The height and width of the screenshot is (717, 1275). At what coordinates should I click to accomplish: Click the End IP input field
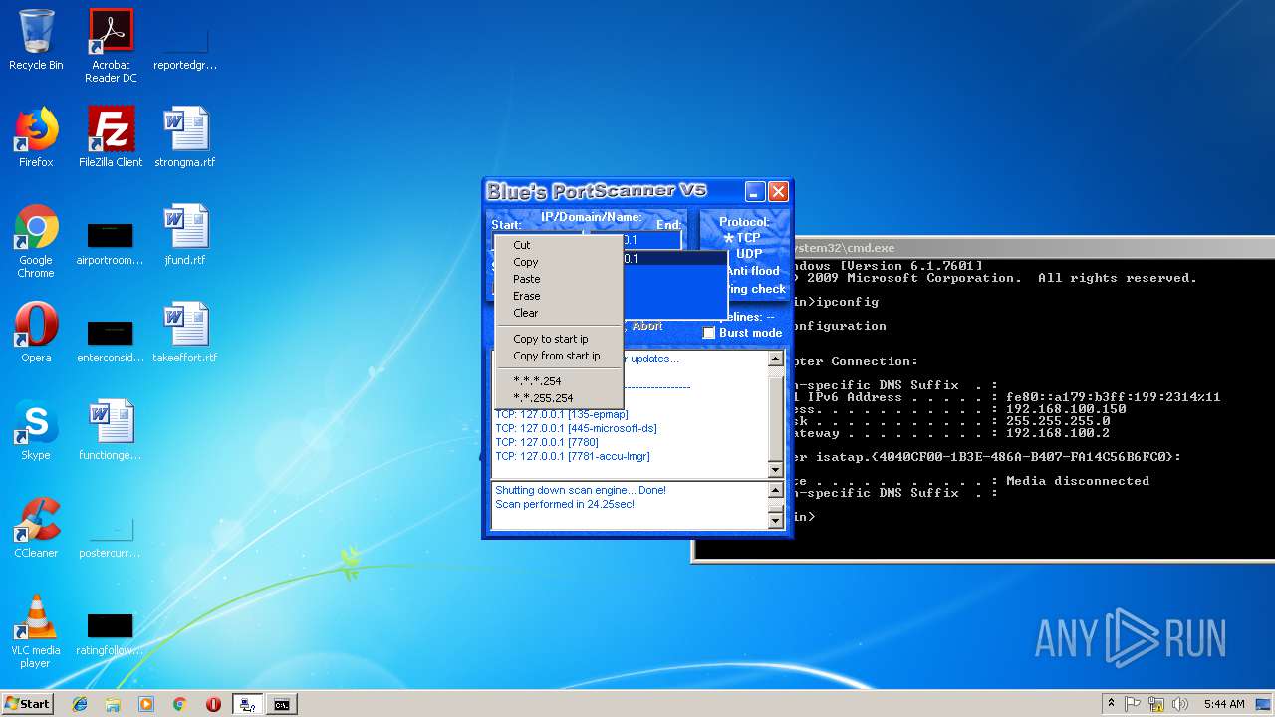pyautogui.click(x=651, y=240)
